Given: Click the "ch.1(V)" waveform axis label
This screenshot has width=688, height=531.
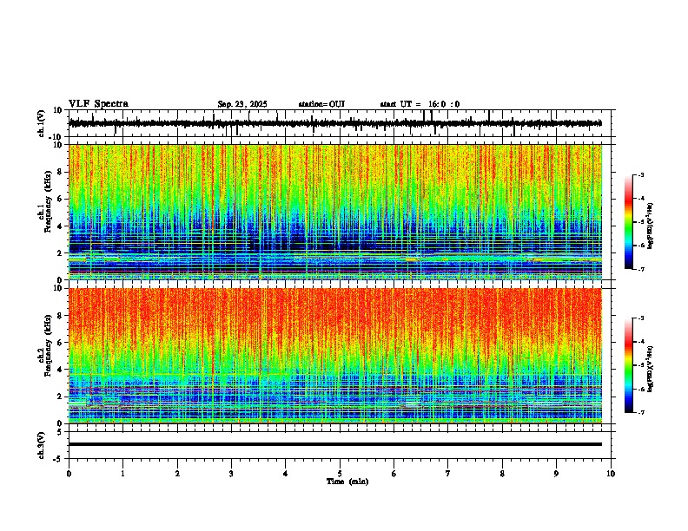Looking at the screenshot, I should 42,123.
